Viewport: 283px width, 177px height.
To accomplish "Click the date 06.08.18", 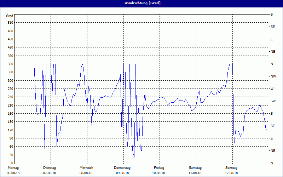I will (x=13, y=173).
